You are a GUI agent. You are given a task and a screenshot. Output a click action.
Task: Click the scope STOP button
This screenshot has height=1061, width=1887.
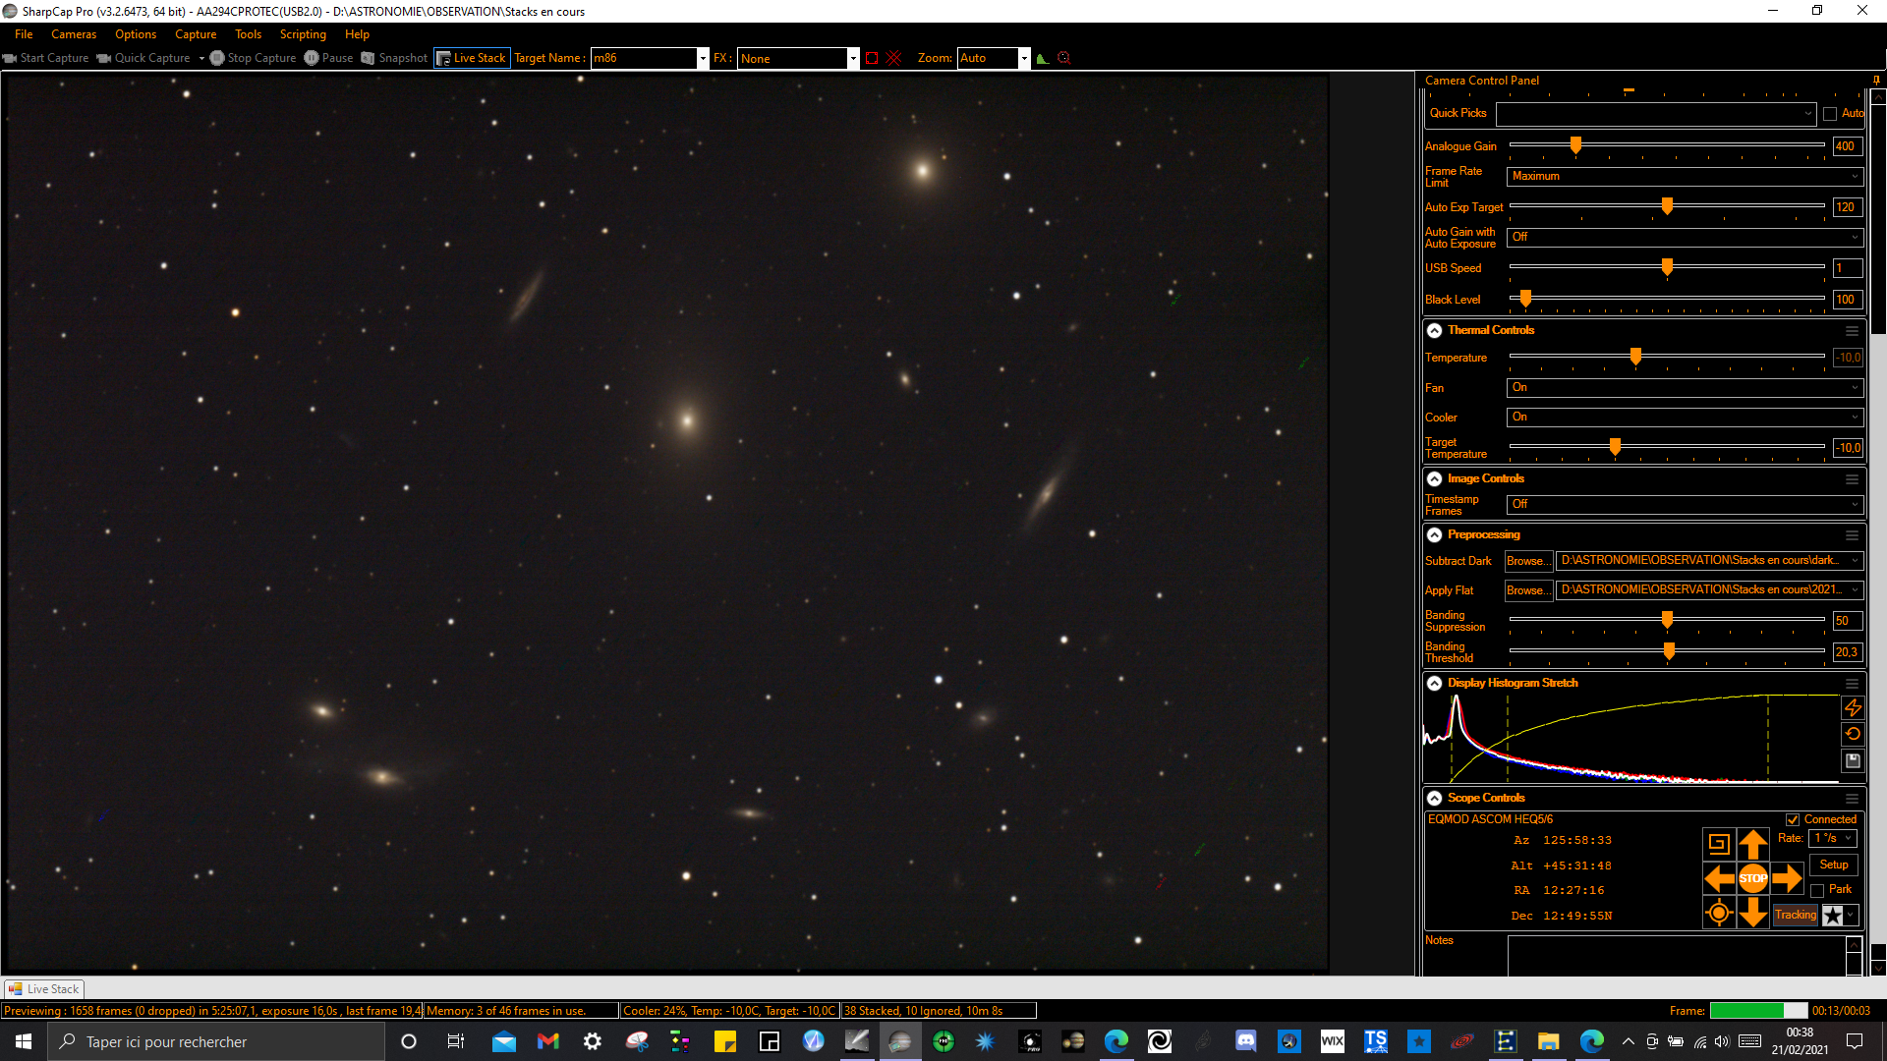pyautogui.click(x=1752, y=878)
